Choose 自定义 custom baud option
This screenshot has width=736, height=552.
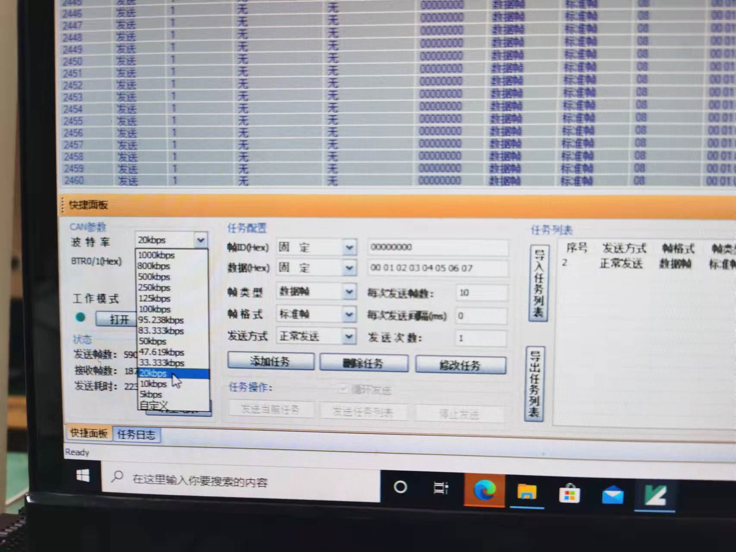[173, 405]
